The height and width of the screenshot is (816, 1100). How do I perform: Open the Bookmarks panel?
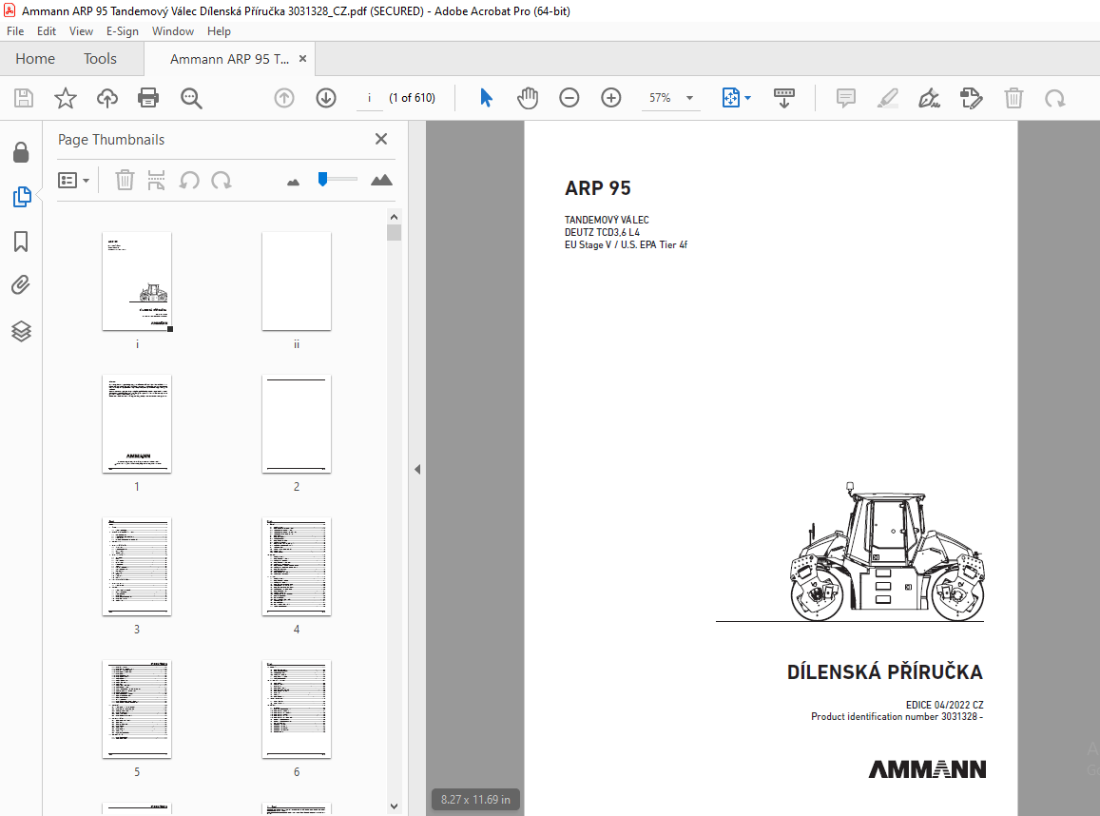(x=21, y=243)
